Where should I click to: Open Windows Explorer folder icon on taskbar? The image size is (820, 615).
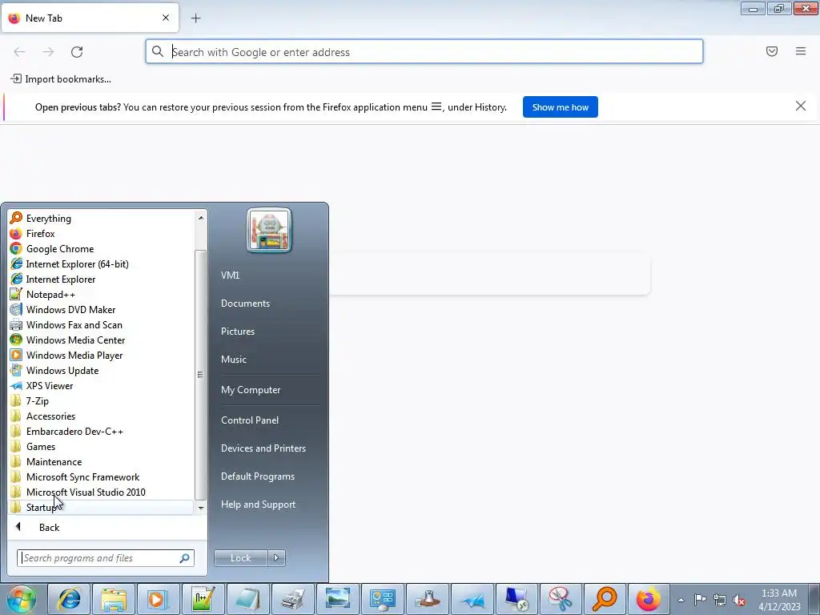114,599
